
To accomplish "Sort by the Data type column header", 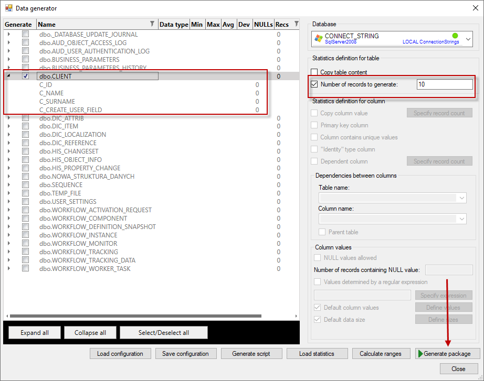I will point(174,24).
